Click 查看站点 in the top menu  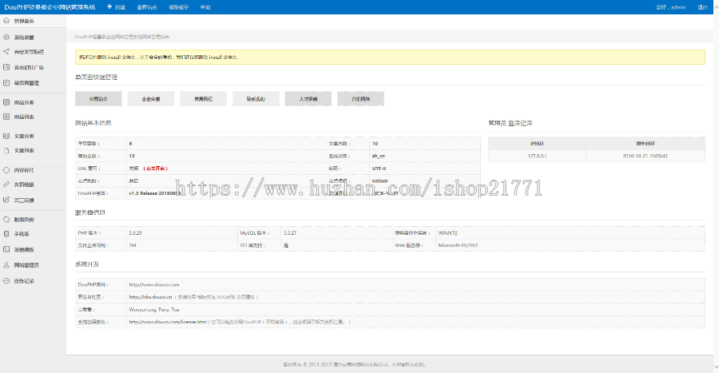pos(146,6)
